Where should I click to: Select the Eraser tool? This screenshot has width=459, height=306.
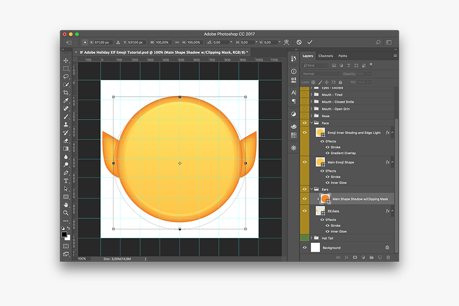[x=66, y=140]
